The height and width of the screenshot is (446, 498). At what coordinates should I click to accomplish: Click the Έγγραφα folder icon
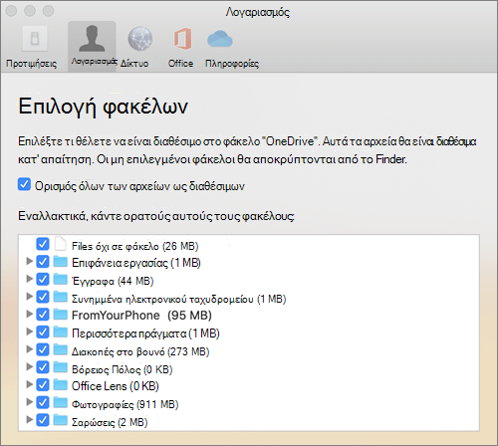tap(61, 279)
